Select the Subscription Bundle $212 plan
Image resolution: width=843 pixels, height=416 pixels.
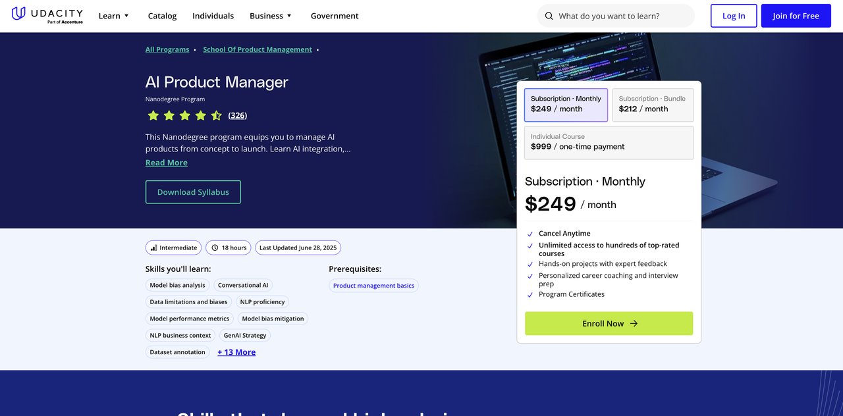pos(653,105)
